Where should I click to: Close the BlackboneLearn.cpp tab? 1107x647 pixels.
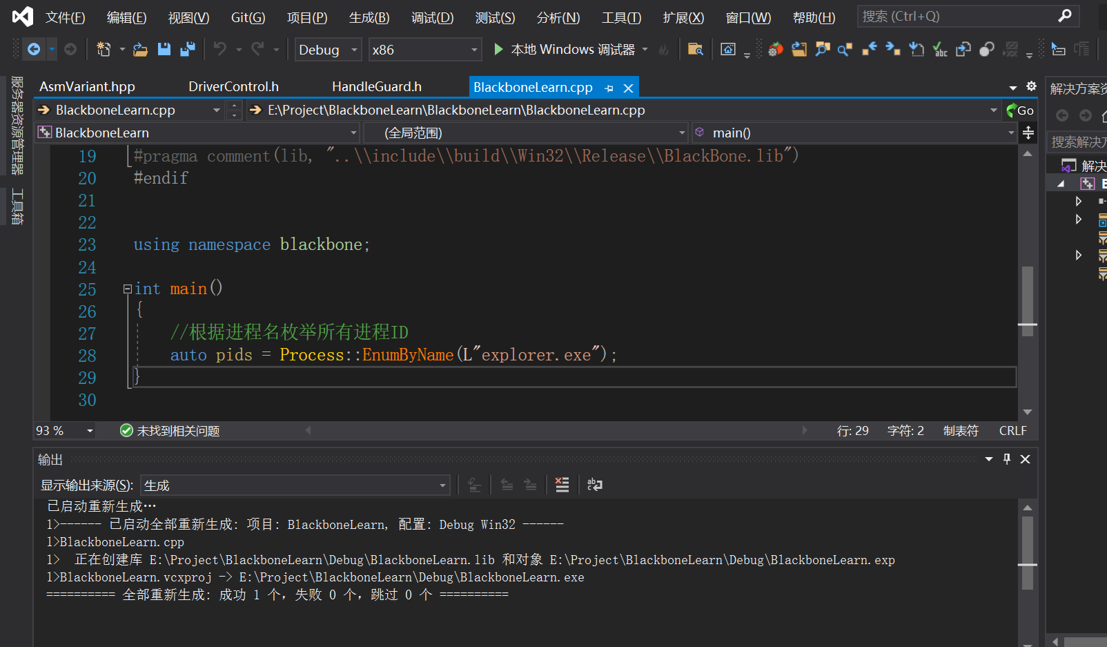[x=628, y=88]
